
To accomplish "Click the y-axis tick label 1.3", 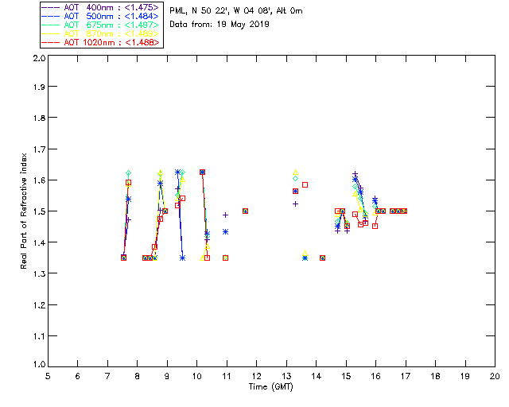I will (39, 273).
